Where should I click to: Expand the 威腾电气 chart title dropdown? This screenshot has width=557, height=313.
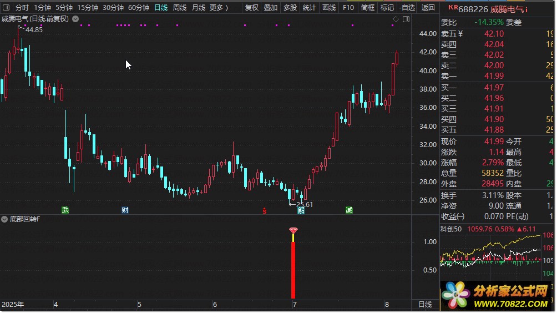coord(75,19)
